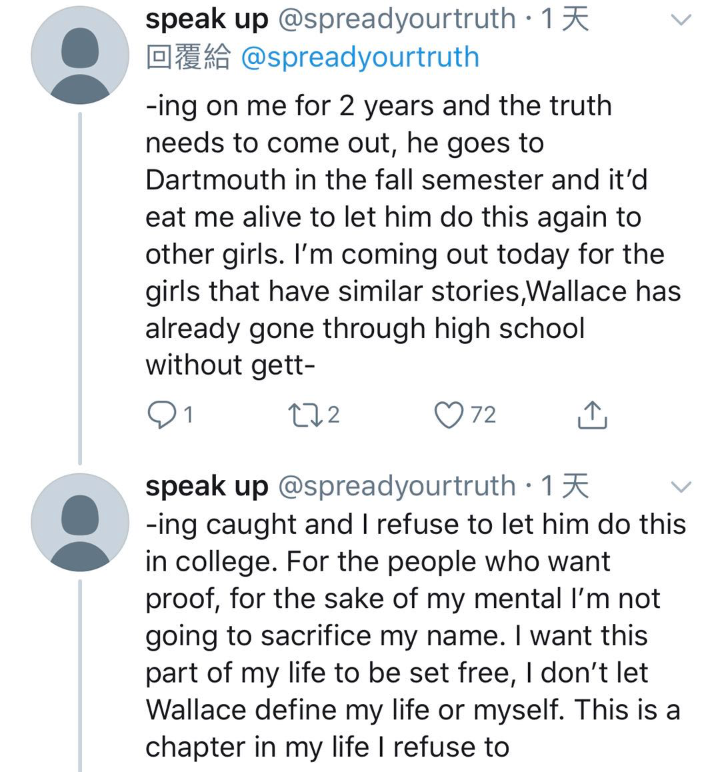Click the reply count of 1
This screenshot has width=720, height=772.
click(188, 415)
